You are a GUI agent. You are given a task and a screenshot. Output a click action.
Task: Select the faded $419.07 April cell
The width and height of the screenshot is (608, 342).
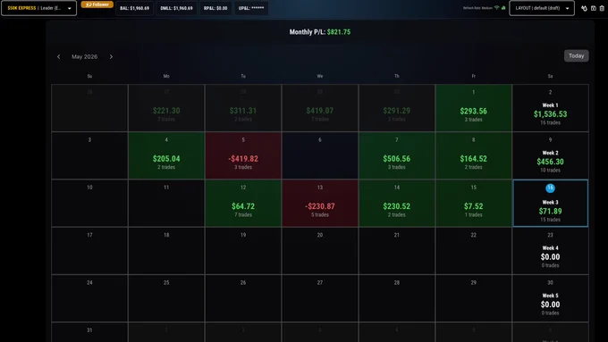(x=320, y=108)
